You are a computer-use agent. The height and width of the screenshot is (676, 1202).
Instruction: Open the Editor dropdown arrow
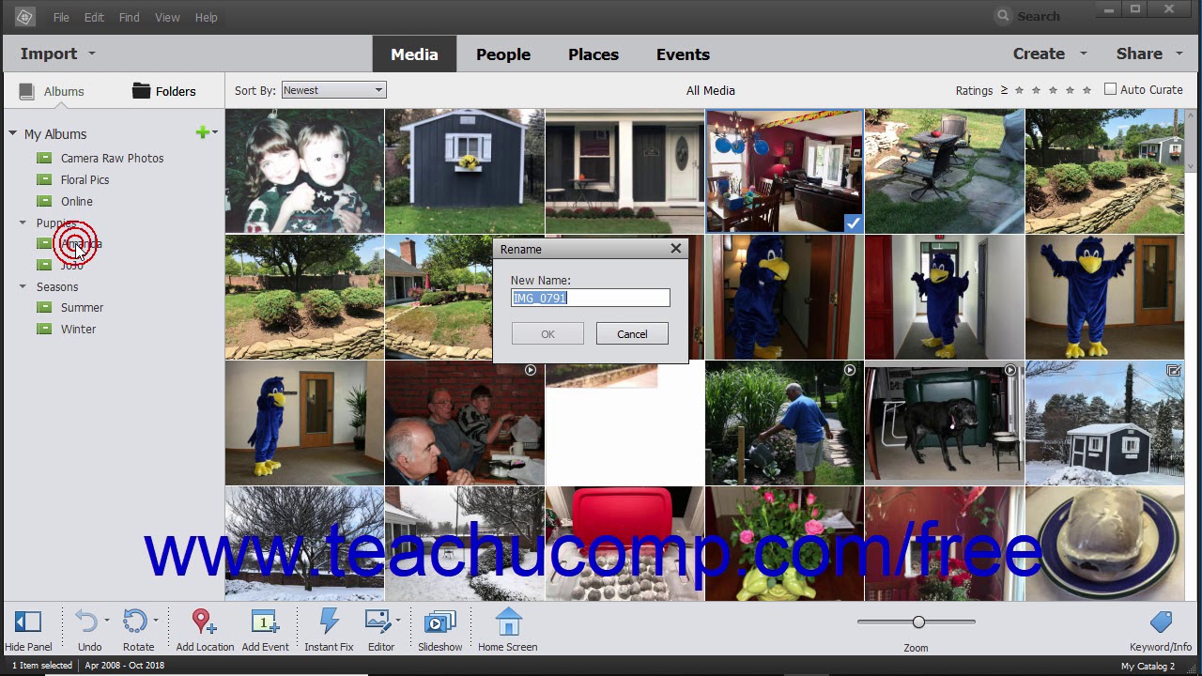point(398,620)
